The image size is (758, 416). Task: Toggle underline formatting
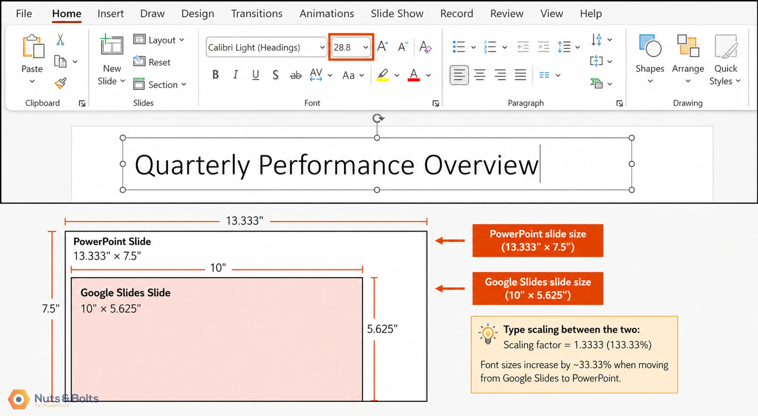click(x=256, y=75)
